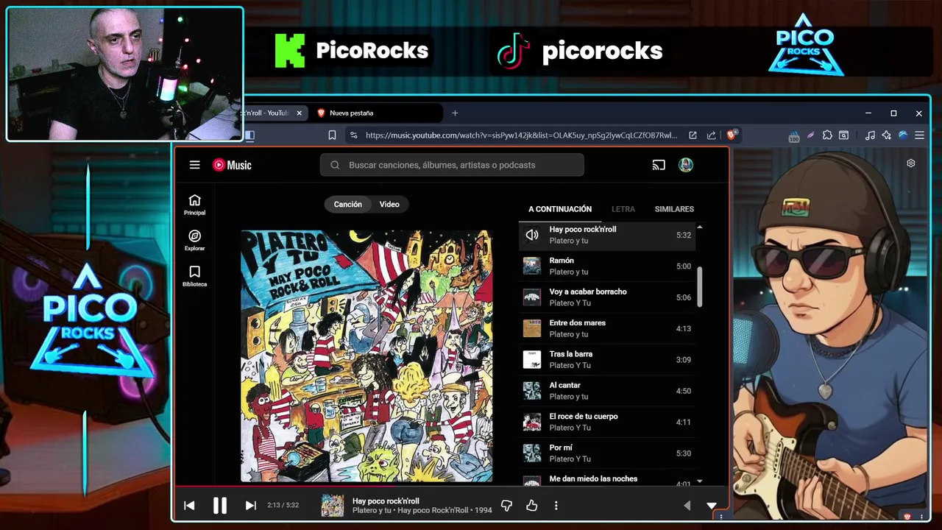The height and width of the screenshot is (530, 942).
Task: Click player bar album thumbnail
Action: click(x=333, y=505)
